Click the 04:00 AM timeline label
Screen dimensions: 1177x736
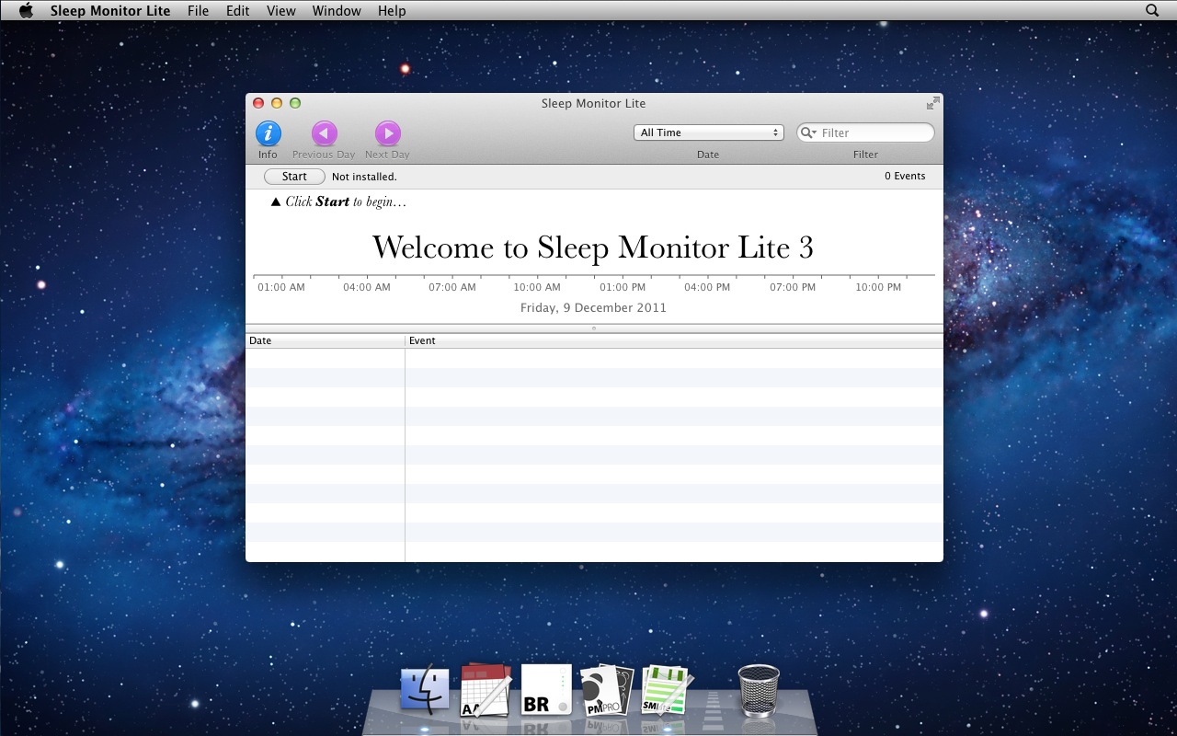point(367,287)
